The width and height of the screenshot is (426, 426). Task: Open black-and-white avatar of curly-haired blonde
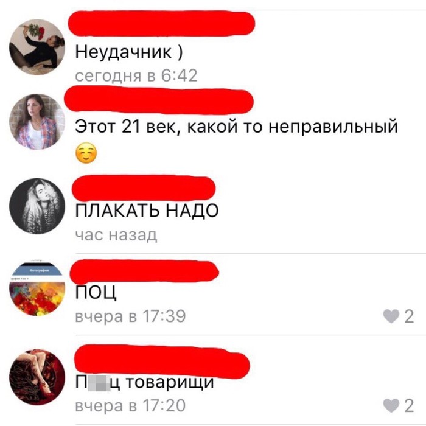[x=37, y=206]
